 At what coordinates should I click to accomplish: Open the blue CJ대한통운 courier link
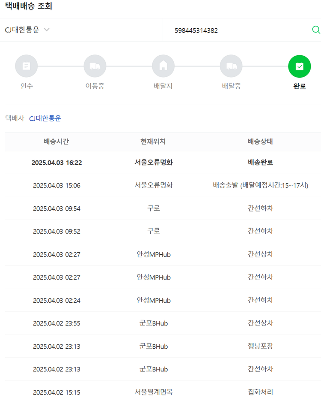pos(45,118)
